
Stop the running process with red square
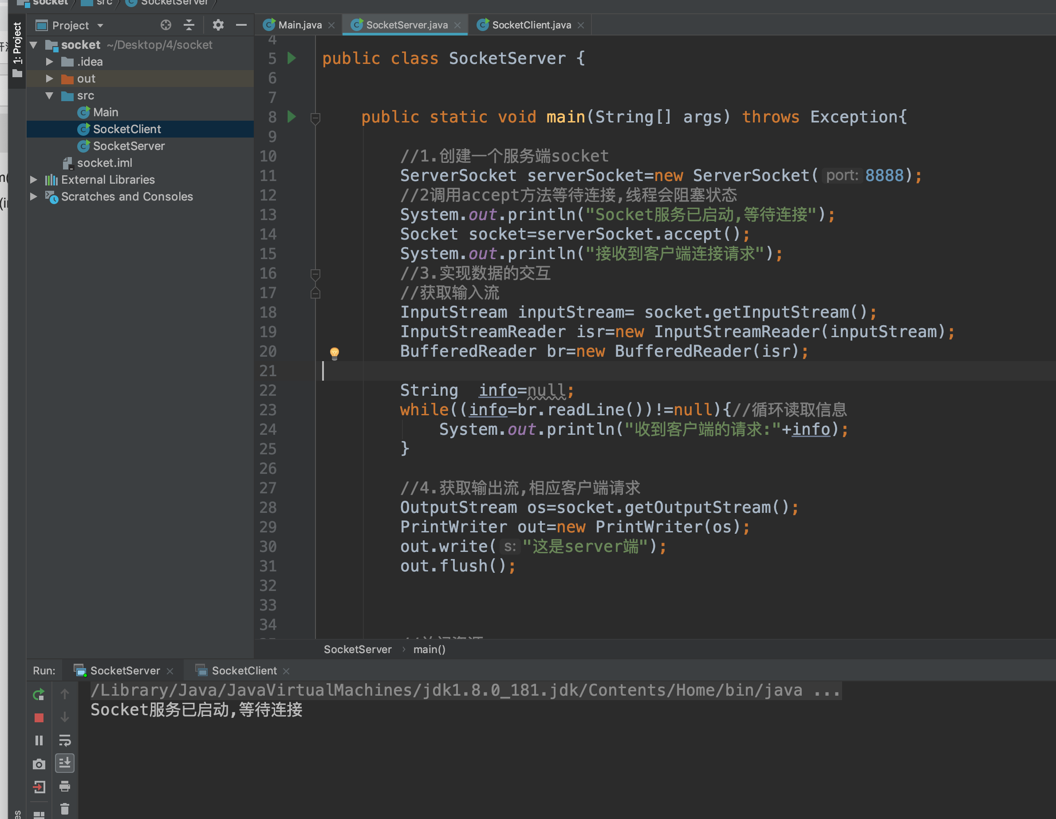pos(39,718)
